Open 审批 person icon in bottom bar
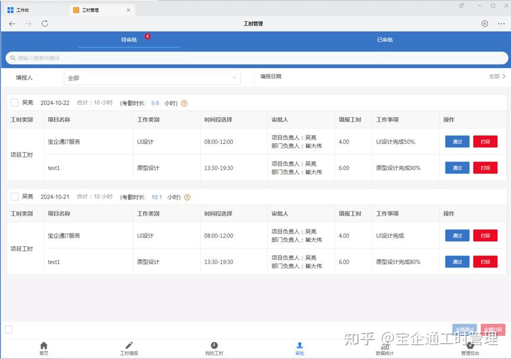511x359 pixels. pos(300,345)
